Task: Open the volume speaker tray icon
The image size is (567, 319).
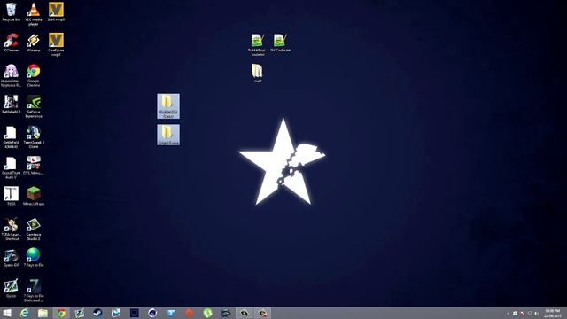Action: pos(537,313)
